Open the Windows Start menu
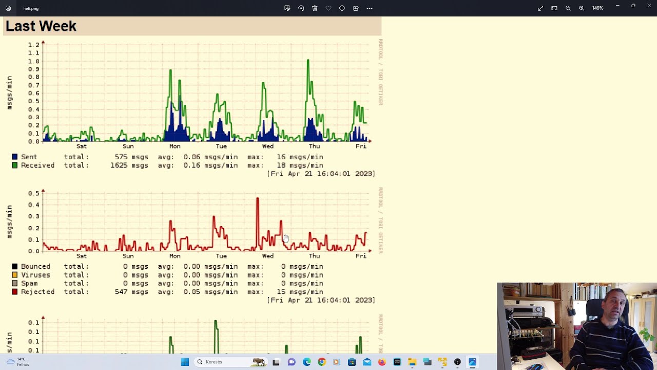657x370 pixels. click(185, 362)
